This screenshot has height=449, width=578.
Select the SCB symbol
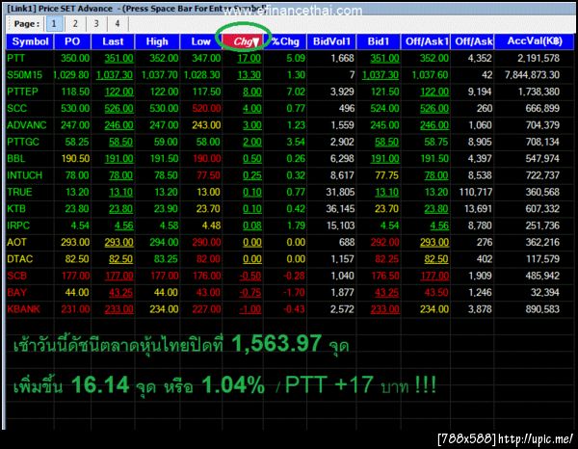(x=17, y=276)
